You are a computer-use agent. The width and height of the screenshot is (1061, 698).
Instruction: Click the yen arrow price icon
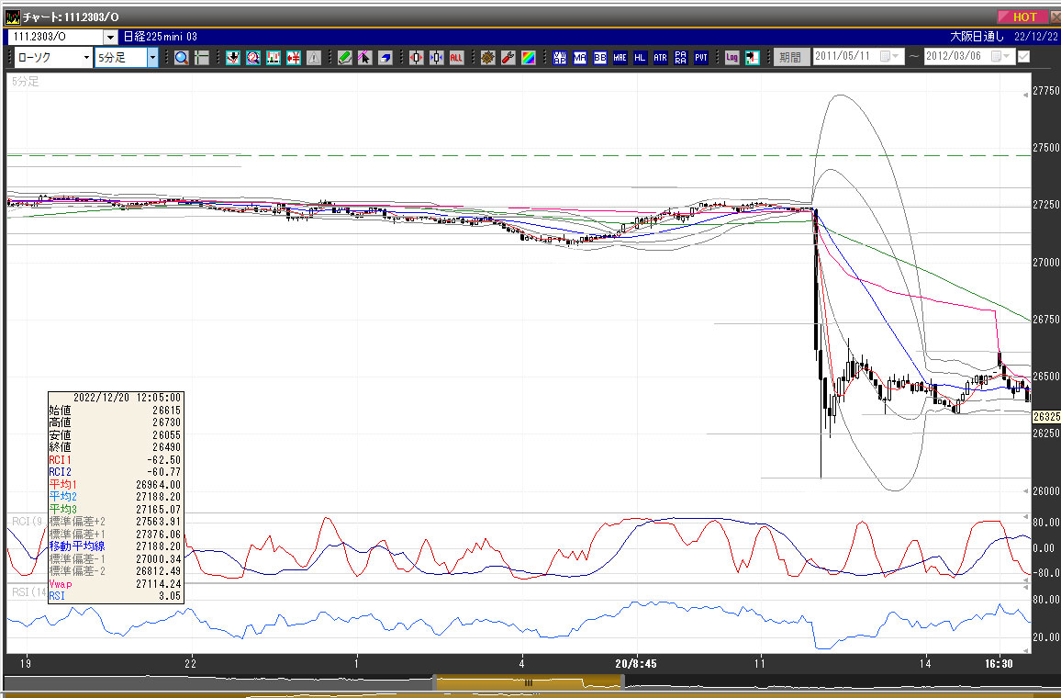[294, 58]
